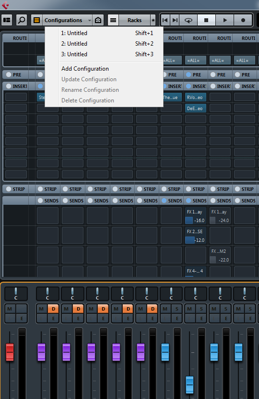Toggle INSERT rack above the The...ue insert

pyautogui.click(x=164, y=86)
